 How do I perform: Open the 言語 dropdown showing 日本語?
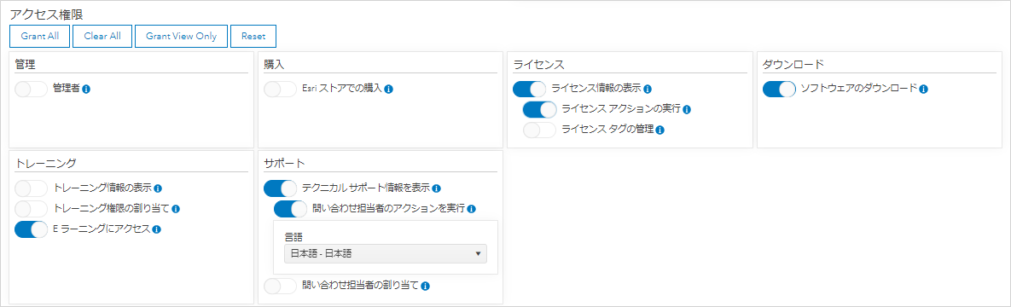click(x=386, y=253)
